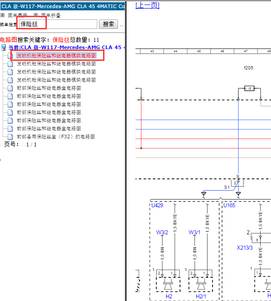Viewport: 271px width, 301px height.
Task: Go back with the [上一页] link
Action: [147, 5]
